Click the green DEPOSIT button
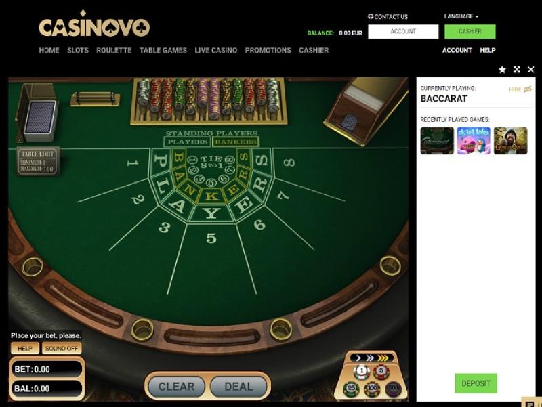This screenshot has width=542, height=407. [x=476, y=383]
